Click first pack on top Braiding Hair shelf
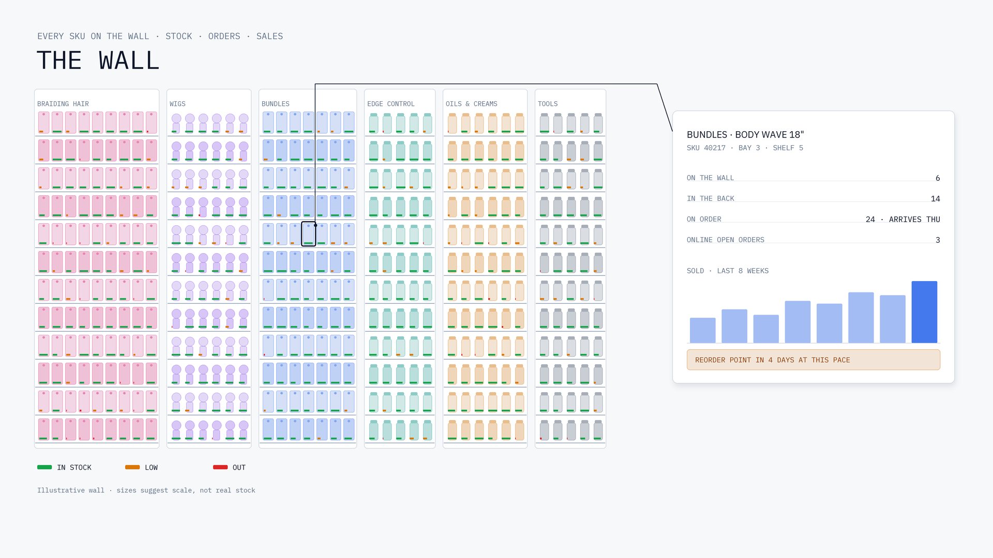The image size is (993, 558). click(44, 122)
